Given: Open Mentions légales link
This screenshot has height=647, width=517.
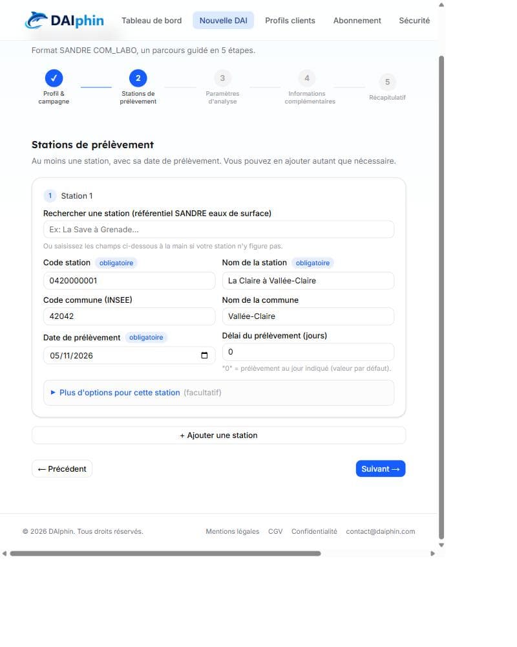Looking at the screenshot, I should pyautogui.click(x=233, y=531).
